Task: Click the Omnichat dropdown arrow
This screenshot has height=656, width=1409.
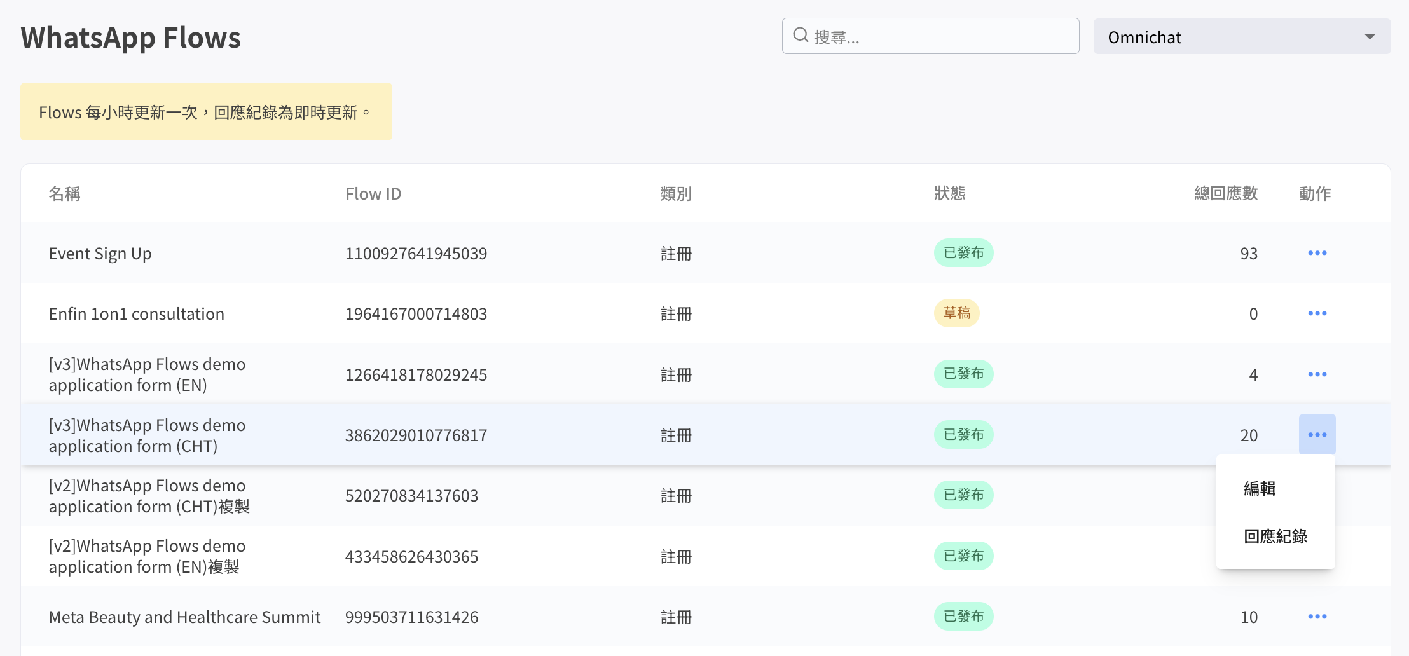Action: point(1370,37)
